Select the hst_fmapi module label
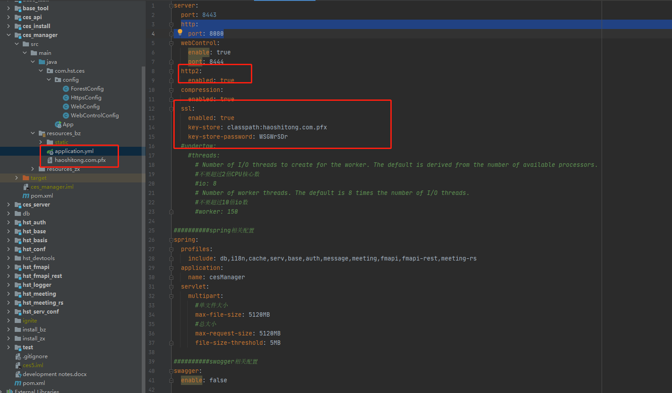Screen dimensions: 672x393 pos(36,267)
